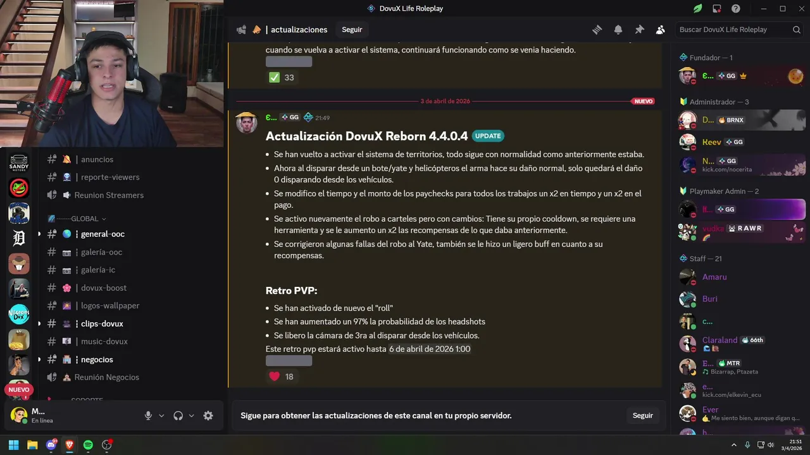Open Brave browser from taskbar

pos(69,445)
